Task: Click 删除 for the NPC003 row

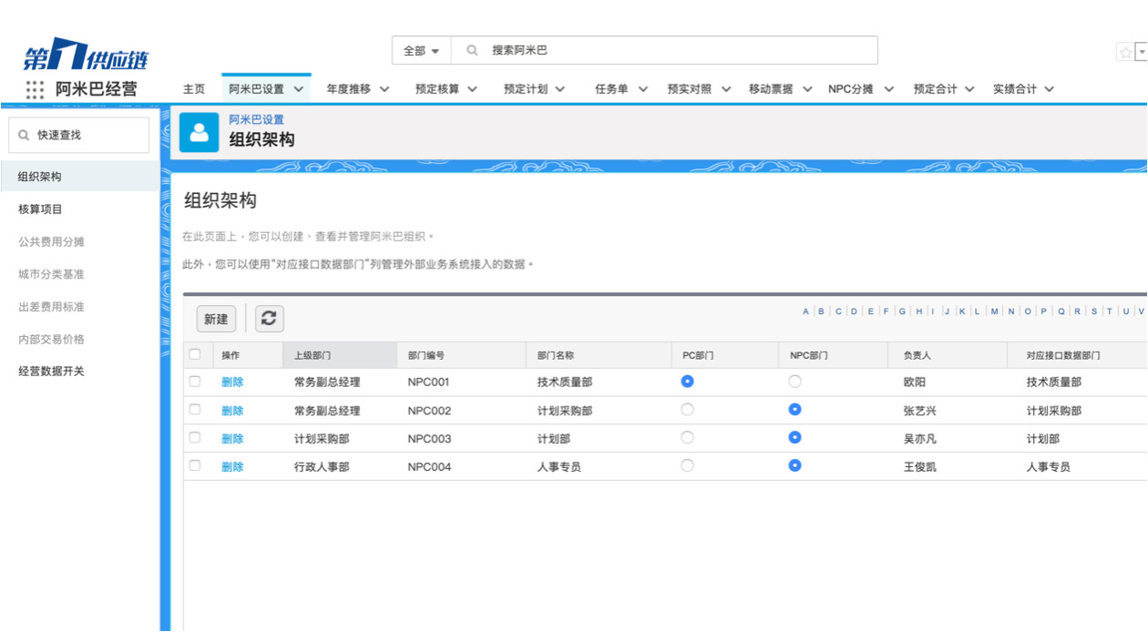Action: 232,439
